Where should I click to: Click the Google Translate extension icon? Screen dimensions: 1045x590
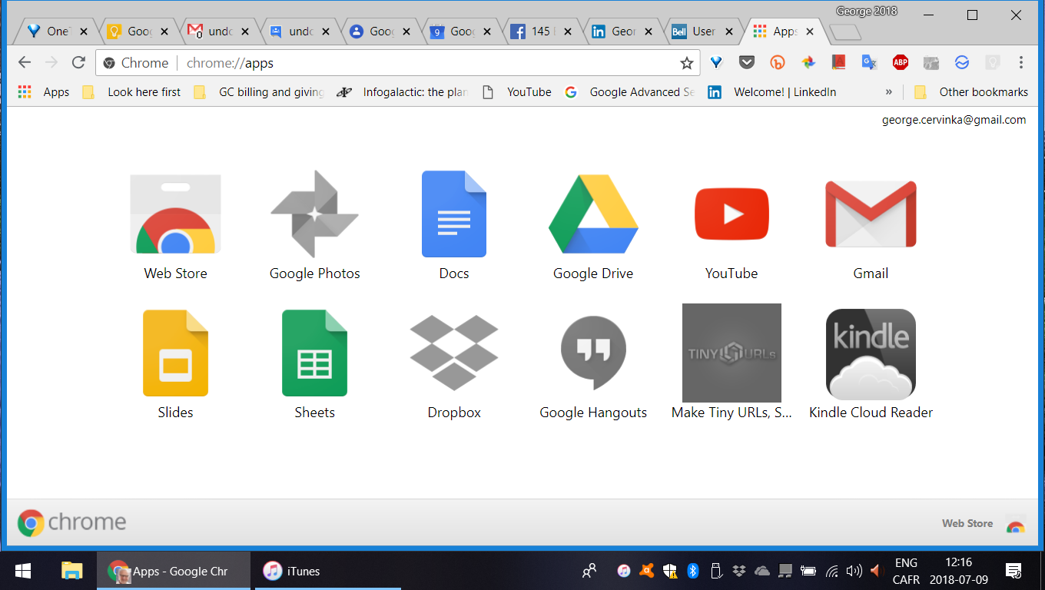coord(869,63)
